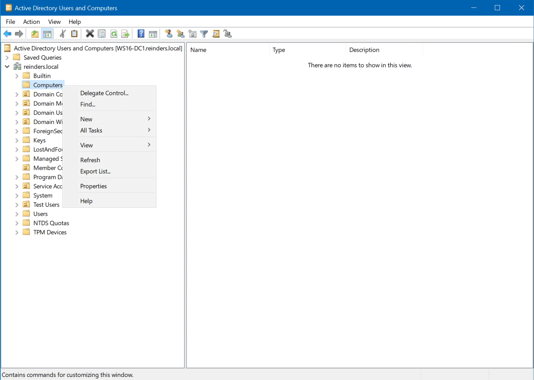Expand the LostAndFound container
Image resolution: width=534 pixels, height=380 pixels.
pos(17,149)
